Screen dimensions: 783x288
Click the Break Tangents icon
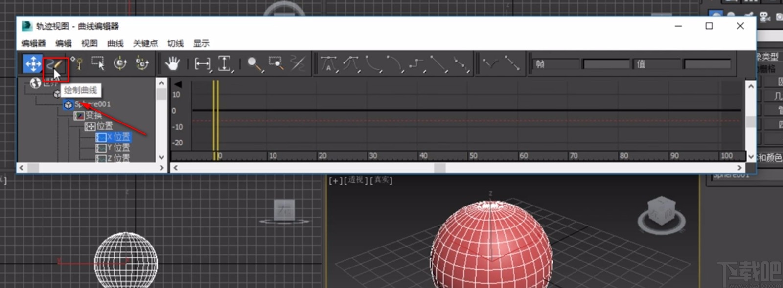[490, 64]
